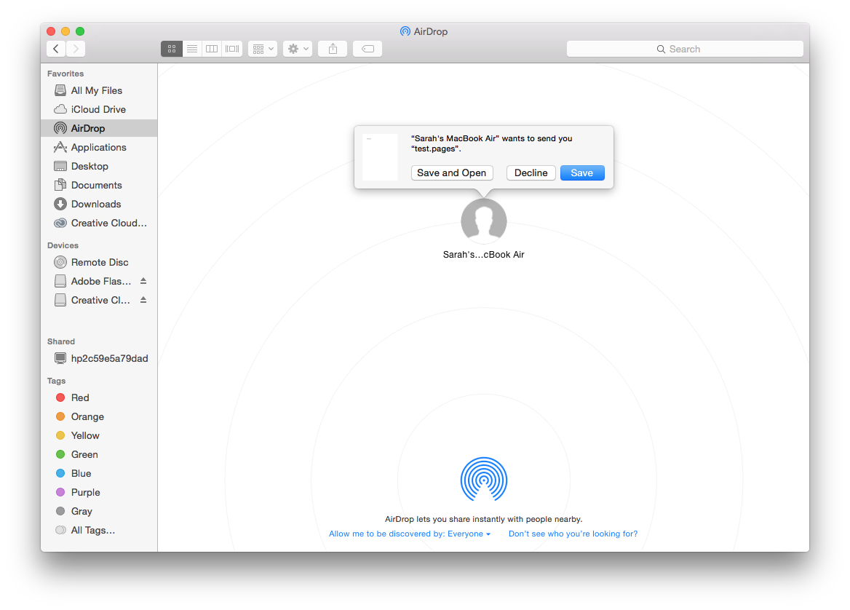The width and height of the screenshot is (850, 610).
Task: Select the Red color tag
Action: pyautogui.click(x=80, y=397)
